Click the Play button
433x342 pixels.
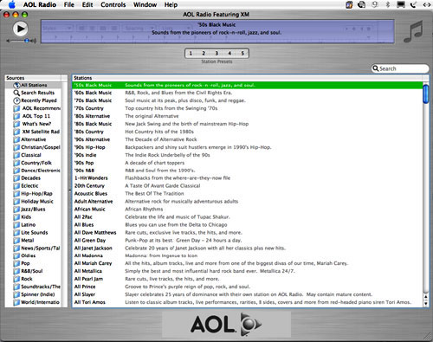coord(20,29)
